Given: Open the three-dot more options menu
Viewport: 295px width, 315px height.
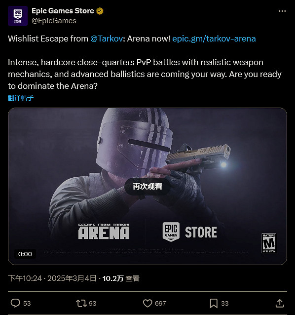Looking at the screenshot, I should 282,11.
